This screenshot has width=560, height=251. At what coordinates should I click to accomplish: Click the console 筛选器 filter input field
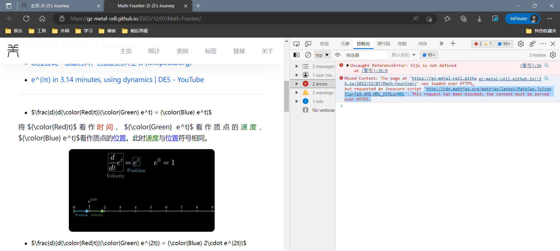(x=366, y=55)
